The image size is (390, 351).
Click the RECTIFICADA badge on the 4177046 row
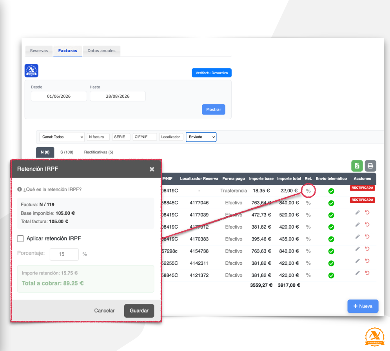pos(363,200)
